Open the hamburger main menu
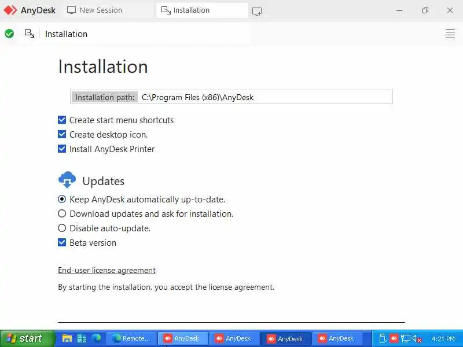Viewport: 463px width, 347px height. [450, 34]
